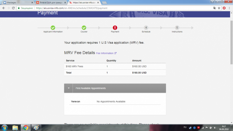Bookmark this page with the star icon
The width and height of the screenshot is (233, 131).
click(219, 8)
